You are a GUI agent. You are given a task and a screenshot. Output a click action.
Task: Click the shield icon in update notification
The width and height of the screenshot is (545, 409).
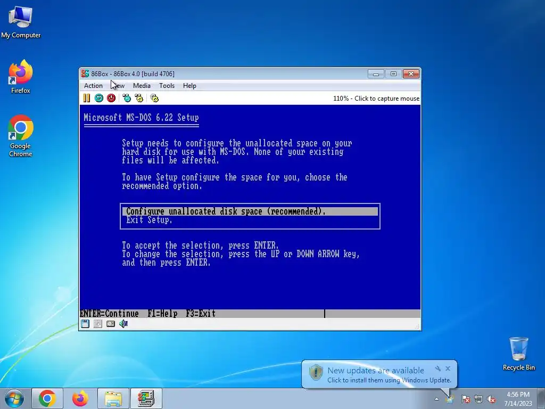(x=316, y=372)
